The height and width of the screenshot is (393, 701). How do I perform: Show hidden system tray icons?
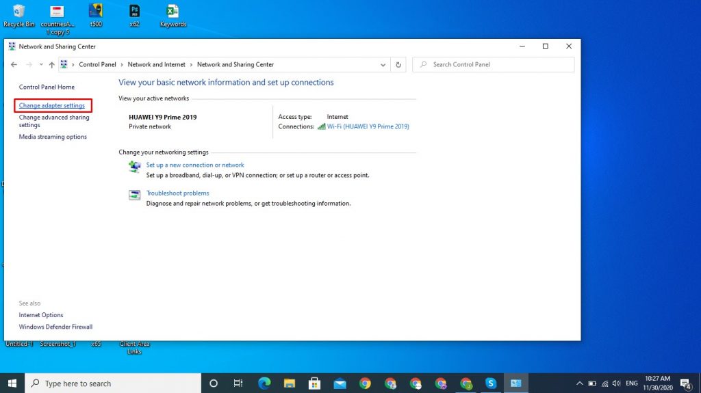click(x=580, y=383)
